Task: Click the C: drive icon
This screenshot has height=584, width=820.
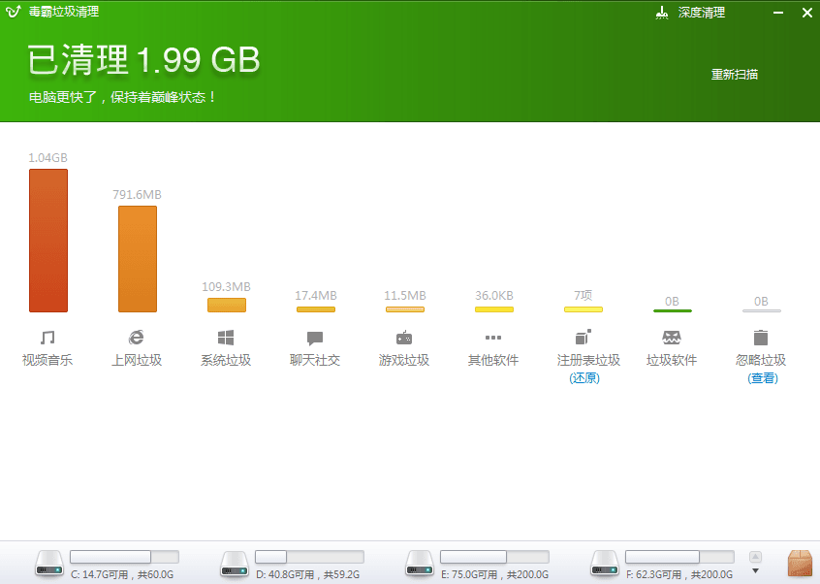Action: [x=49, y=563]
